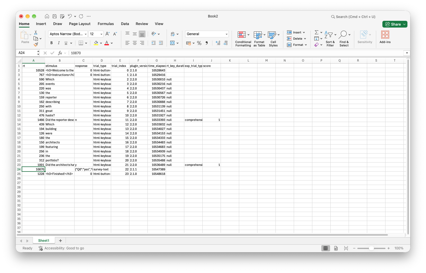Click the zoom slider handle

371,248
